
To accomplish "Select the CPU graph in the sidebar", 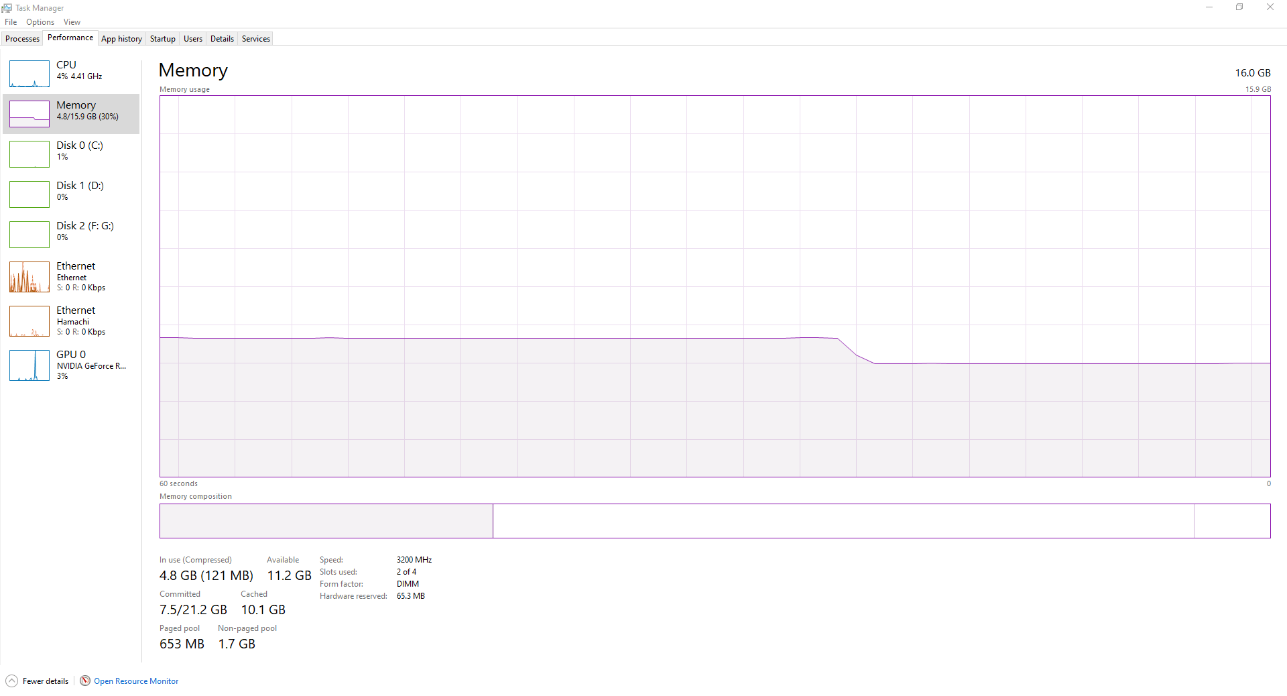I will tap(70, 70).
